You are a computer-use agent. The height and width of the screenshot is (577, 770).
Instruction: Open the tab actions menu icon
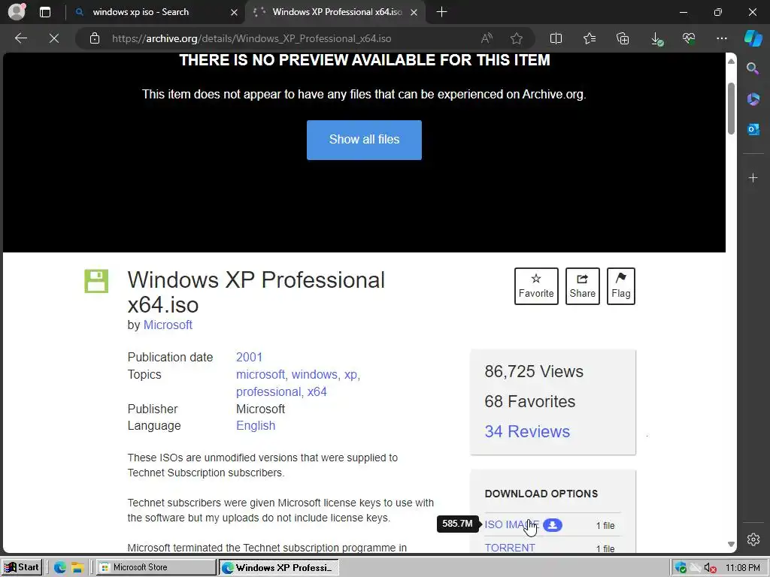tap(44, 12)
